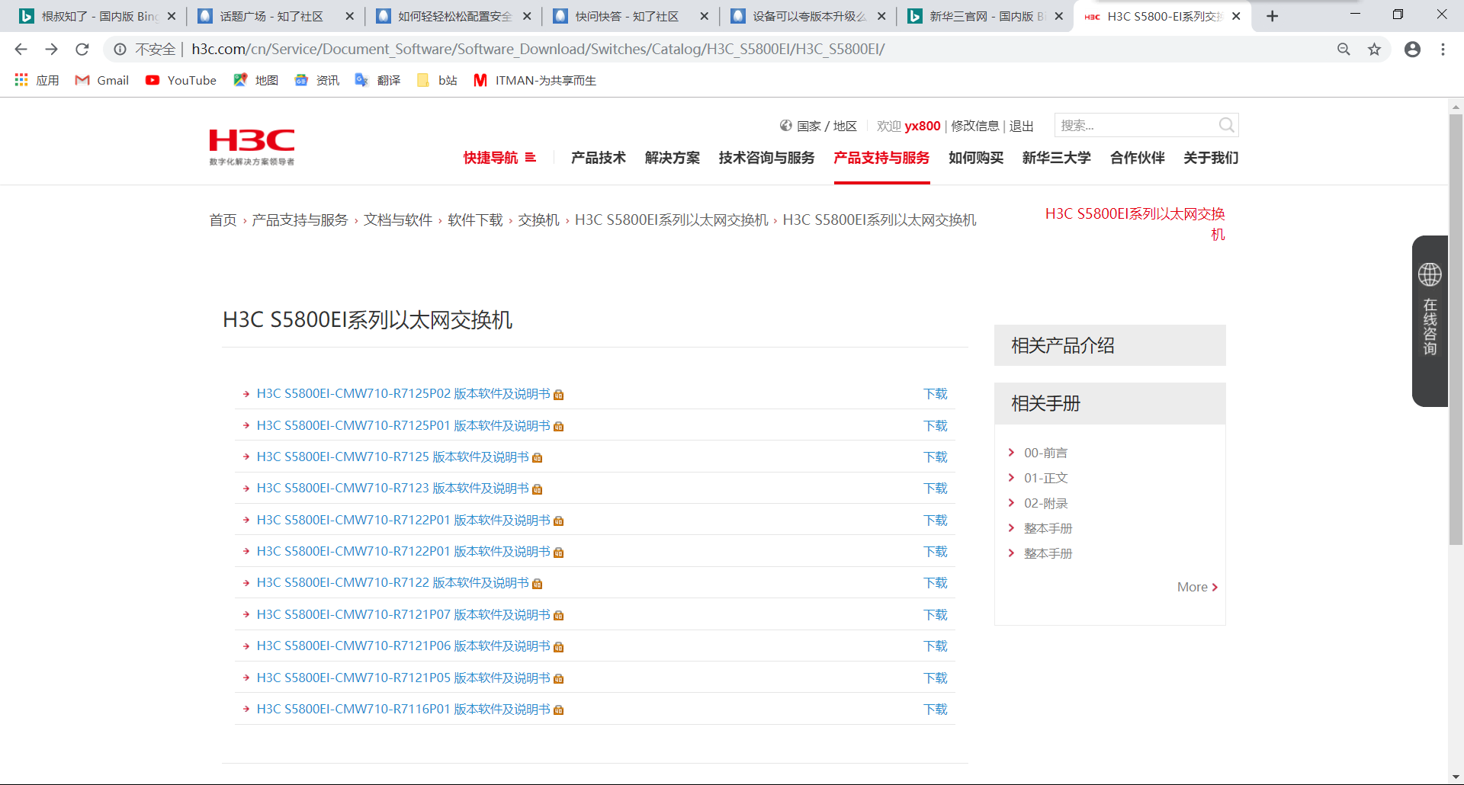Open the 相关手册 panel header
Screen dimensions: 1464x785
coord(1109,403)
